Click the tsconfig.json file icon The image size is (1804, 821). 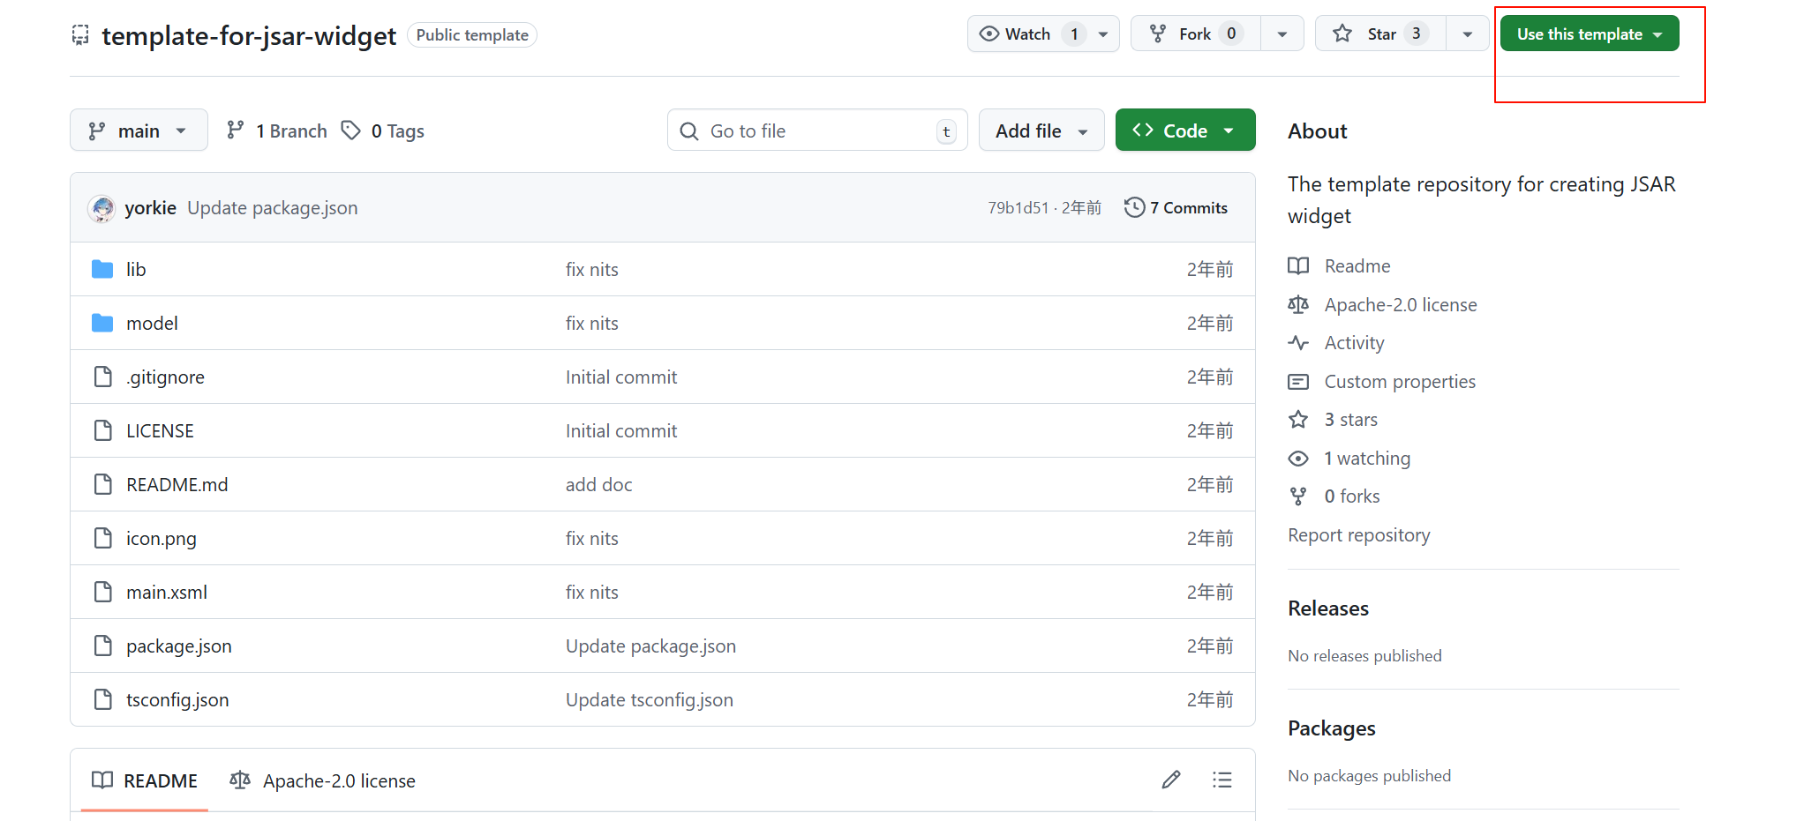(x=103, y=699)
